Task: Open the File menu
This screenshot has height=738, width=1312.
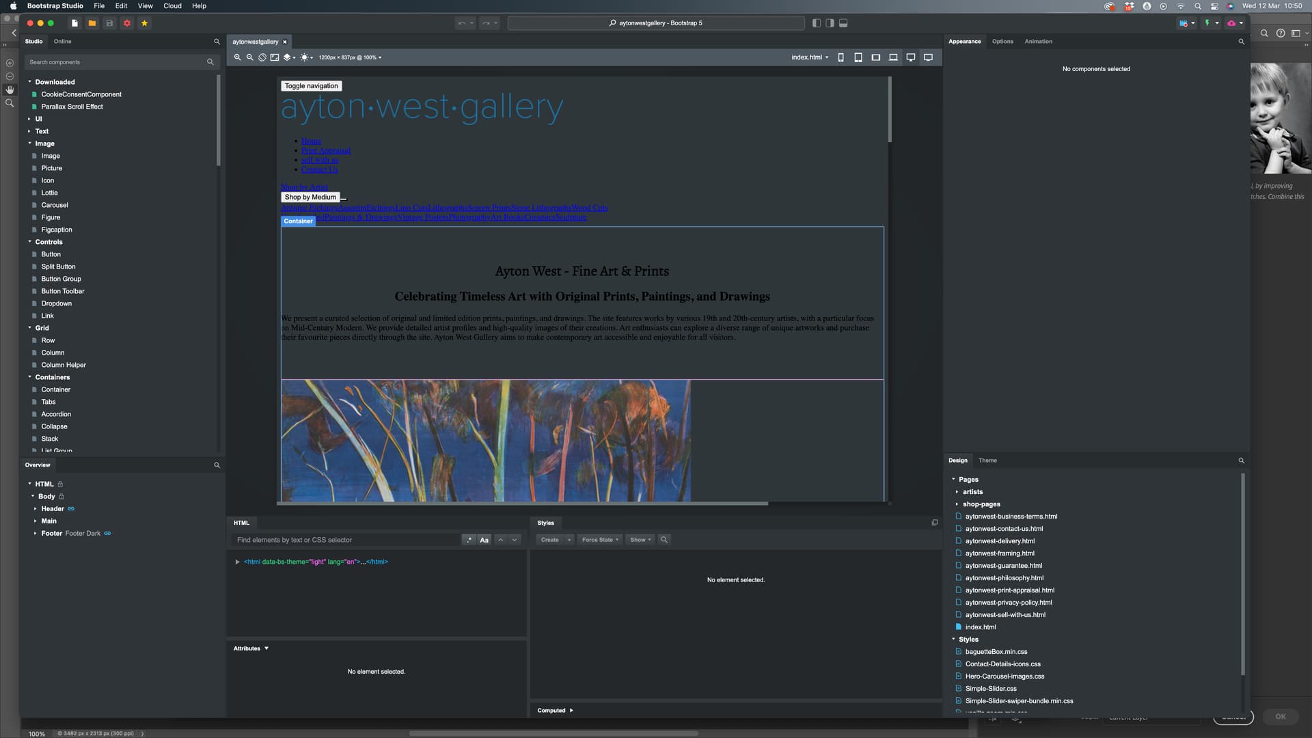Action: click(99, 6)
